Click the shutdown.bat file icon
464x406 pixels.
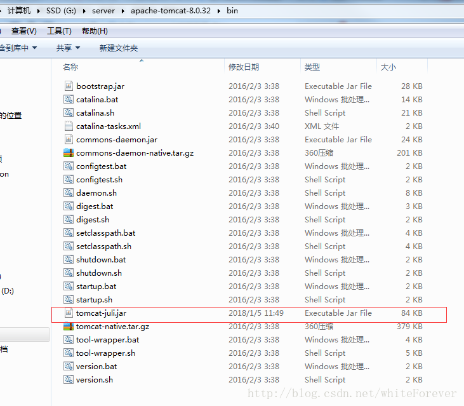[69, 259]
